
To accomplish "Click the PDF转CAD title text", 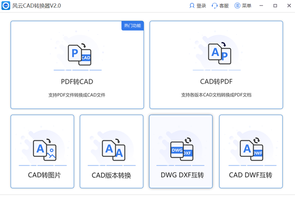I will pos(77,81).
